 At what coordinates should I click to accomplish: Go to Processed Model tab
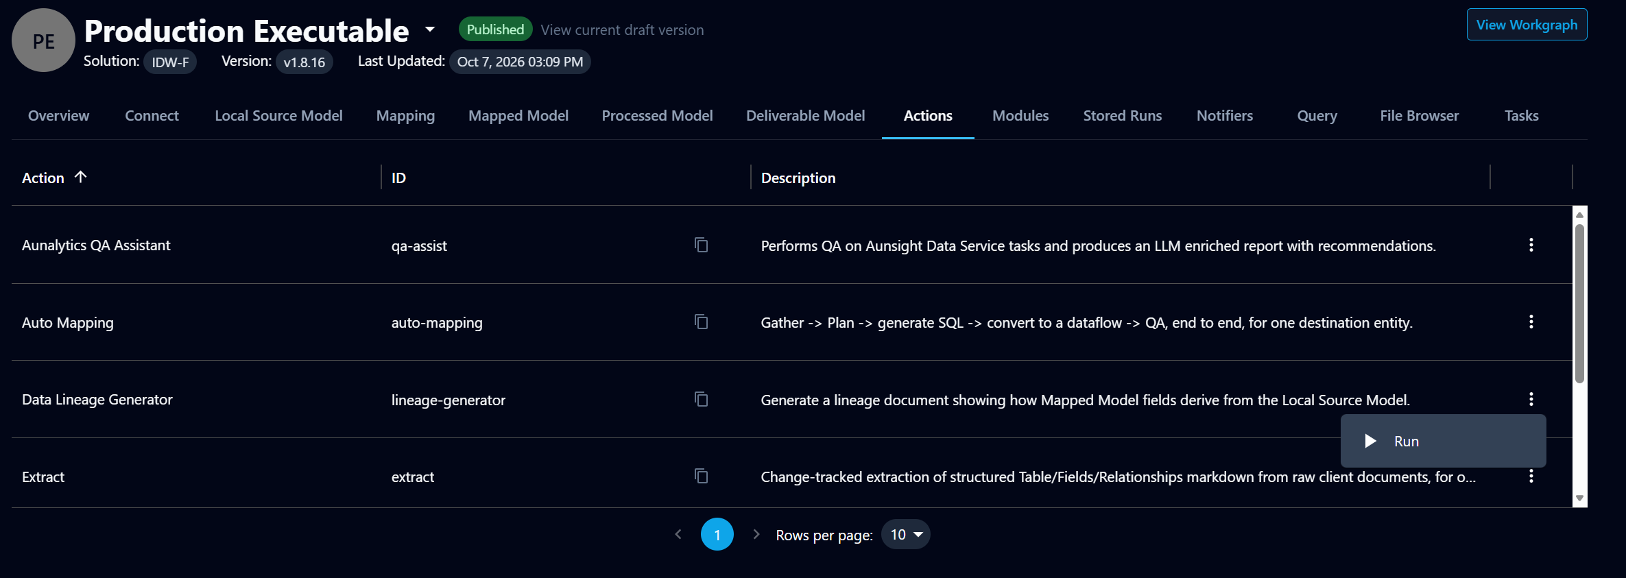657,116
